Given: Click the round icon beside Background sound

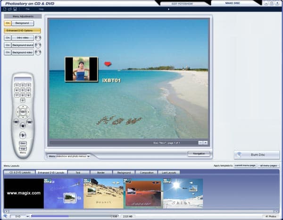Looking at the screenshot, I should [x=38, y=45].
